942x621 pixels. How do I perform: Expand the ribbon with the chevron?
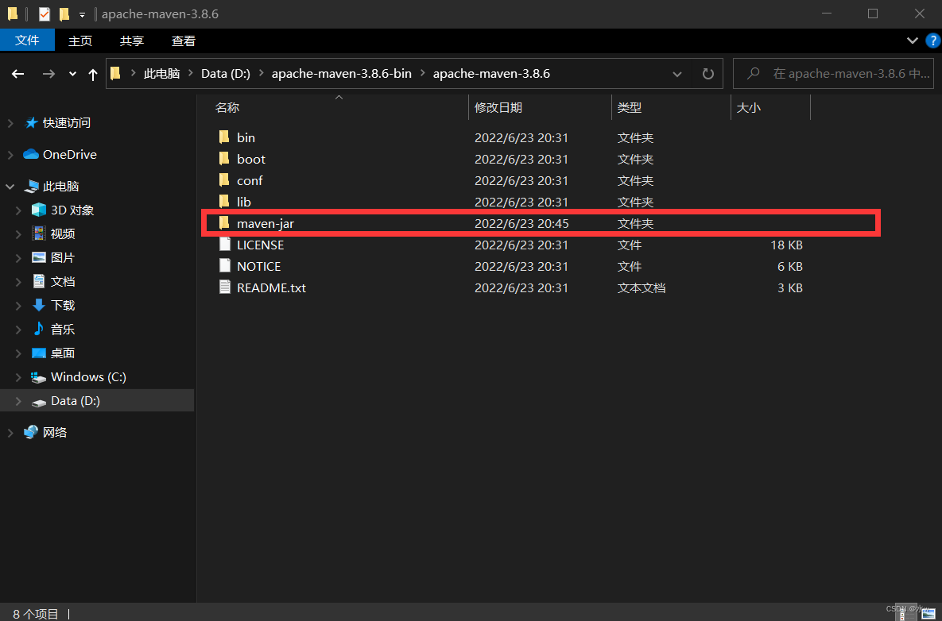913,40
